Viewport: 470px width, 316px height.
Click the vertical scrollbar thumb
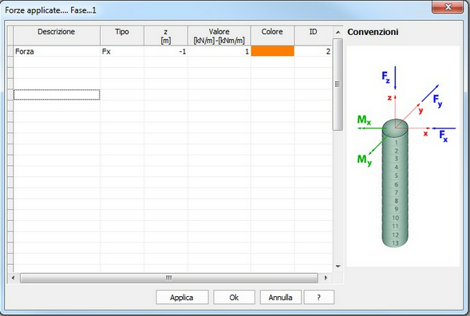coord(338,85)
